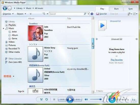Click the View options icon
The width and height of the screenshot is (140, 105).
[44, 14]
